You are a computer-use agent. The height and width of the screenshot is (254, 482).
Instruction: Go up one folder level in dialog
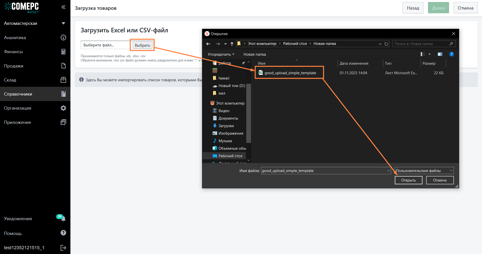(x=232, y=44)
